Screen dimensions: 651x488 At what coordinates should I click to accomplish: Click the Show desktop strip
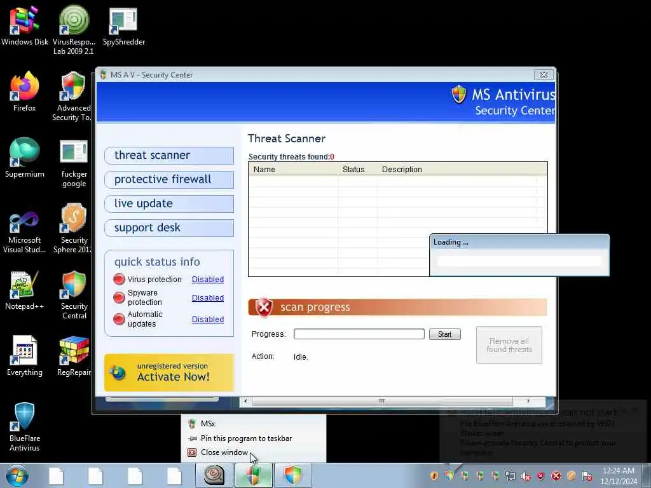click(647, 475)
